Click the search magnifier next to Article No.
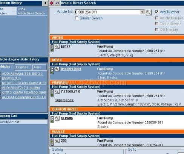The height and width of the screenshot is (154, 184). [149, 12]
